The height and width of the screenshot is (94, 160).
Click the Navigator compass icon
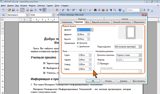point(99,10)
